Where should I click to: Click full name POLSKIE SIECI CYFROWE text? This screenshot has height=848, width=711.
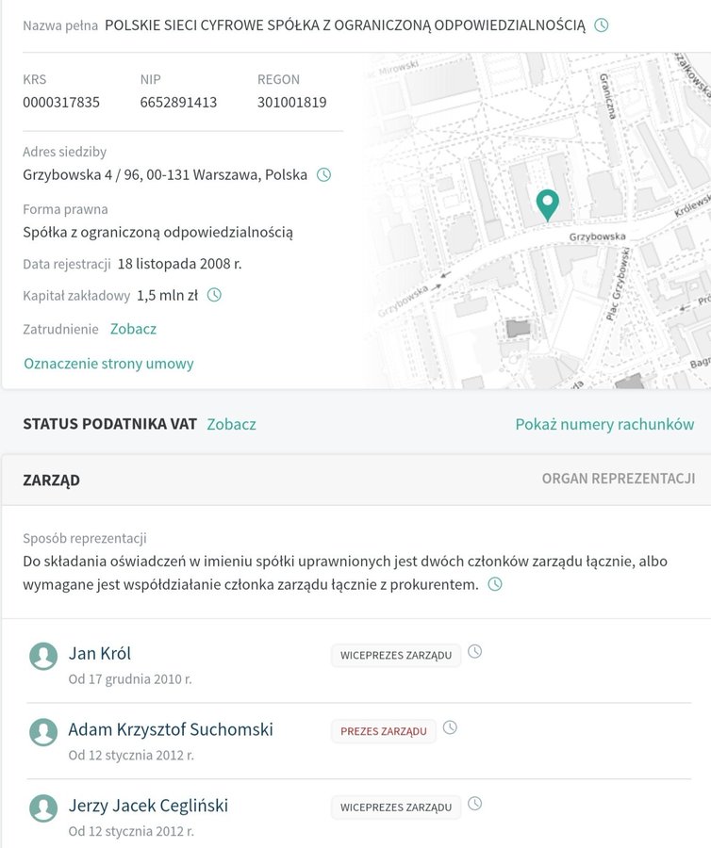click(x=345, y=25)
